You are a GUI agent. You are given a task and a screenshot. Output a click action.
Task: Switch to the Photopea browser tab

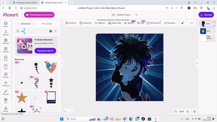pyautogui.click(x=25, y=3)
